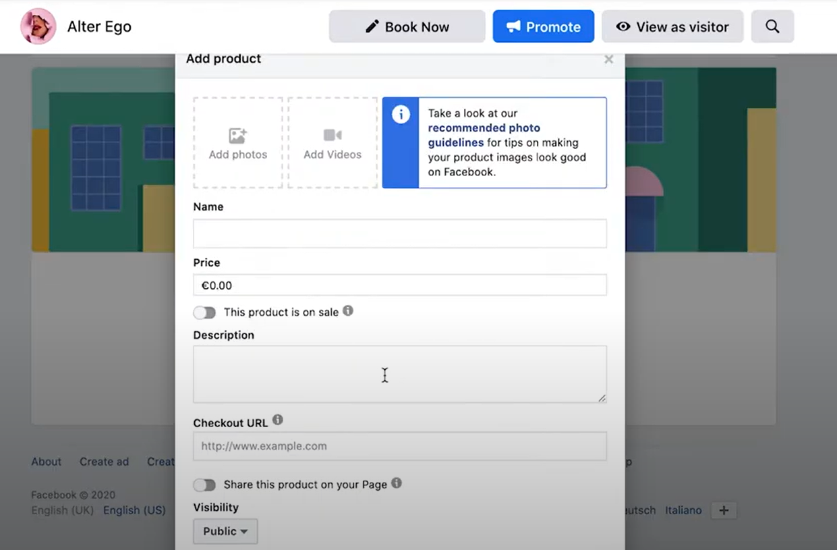Toggle Share this product on your Page
The width and height of the screenshot is (837, 550).
click(x=204, y=485)
